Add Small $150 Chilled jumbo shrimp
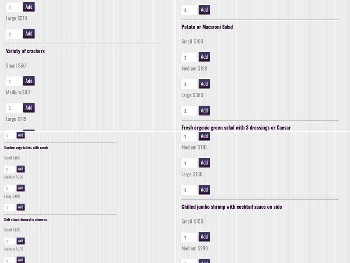 click(204, 237)
